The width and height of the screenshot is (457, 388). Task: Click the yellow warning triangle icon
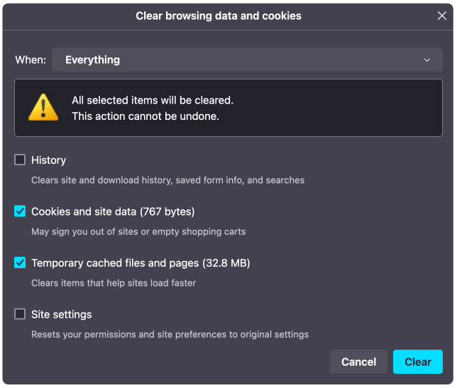43,107
